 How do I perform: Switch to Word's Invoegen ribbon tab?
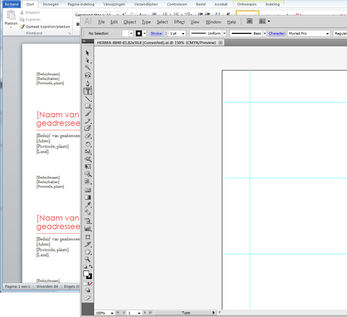tap(51, 4)
